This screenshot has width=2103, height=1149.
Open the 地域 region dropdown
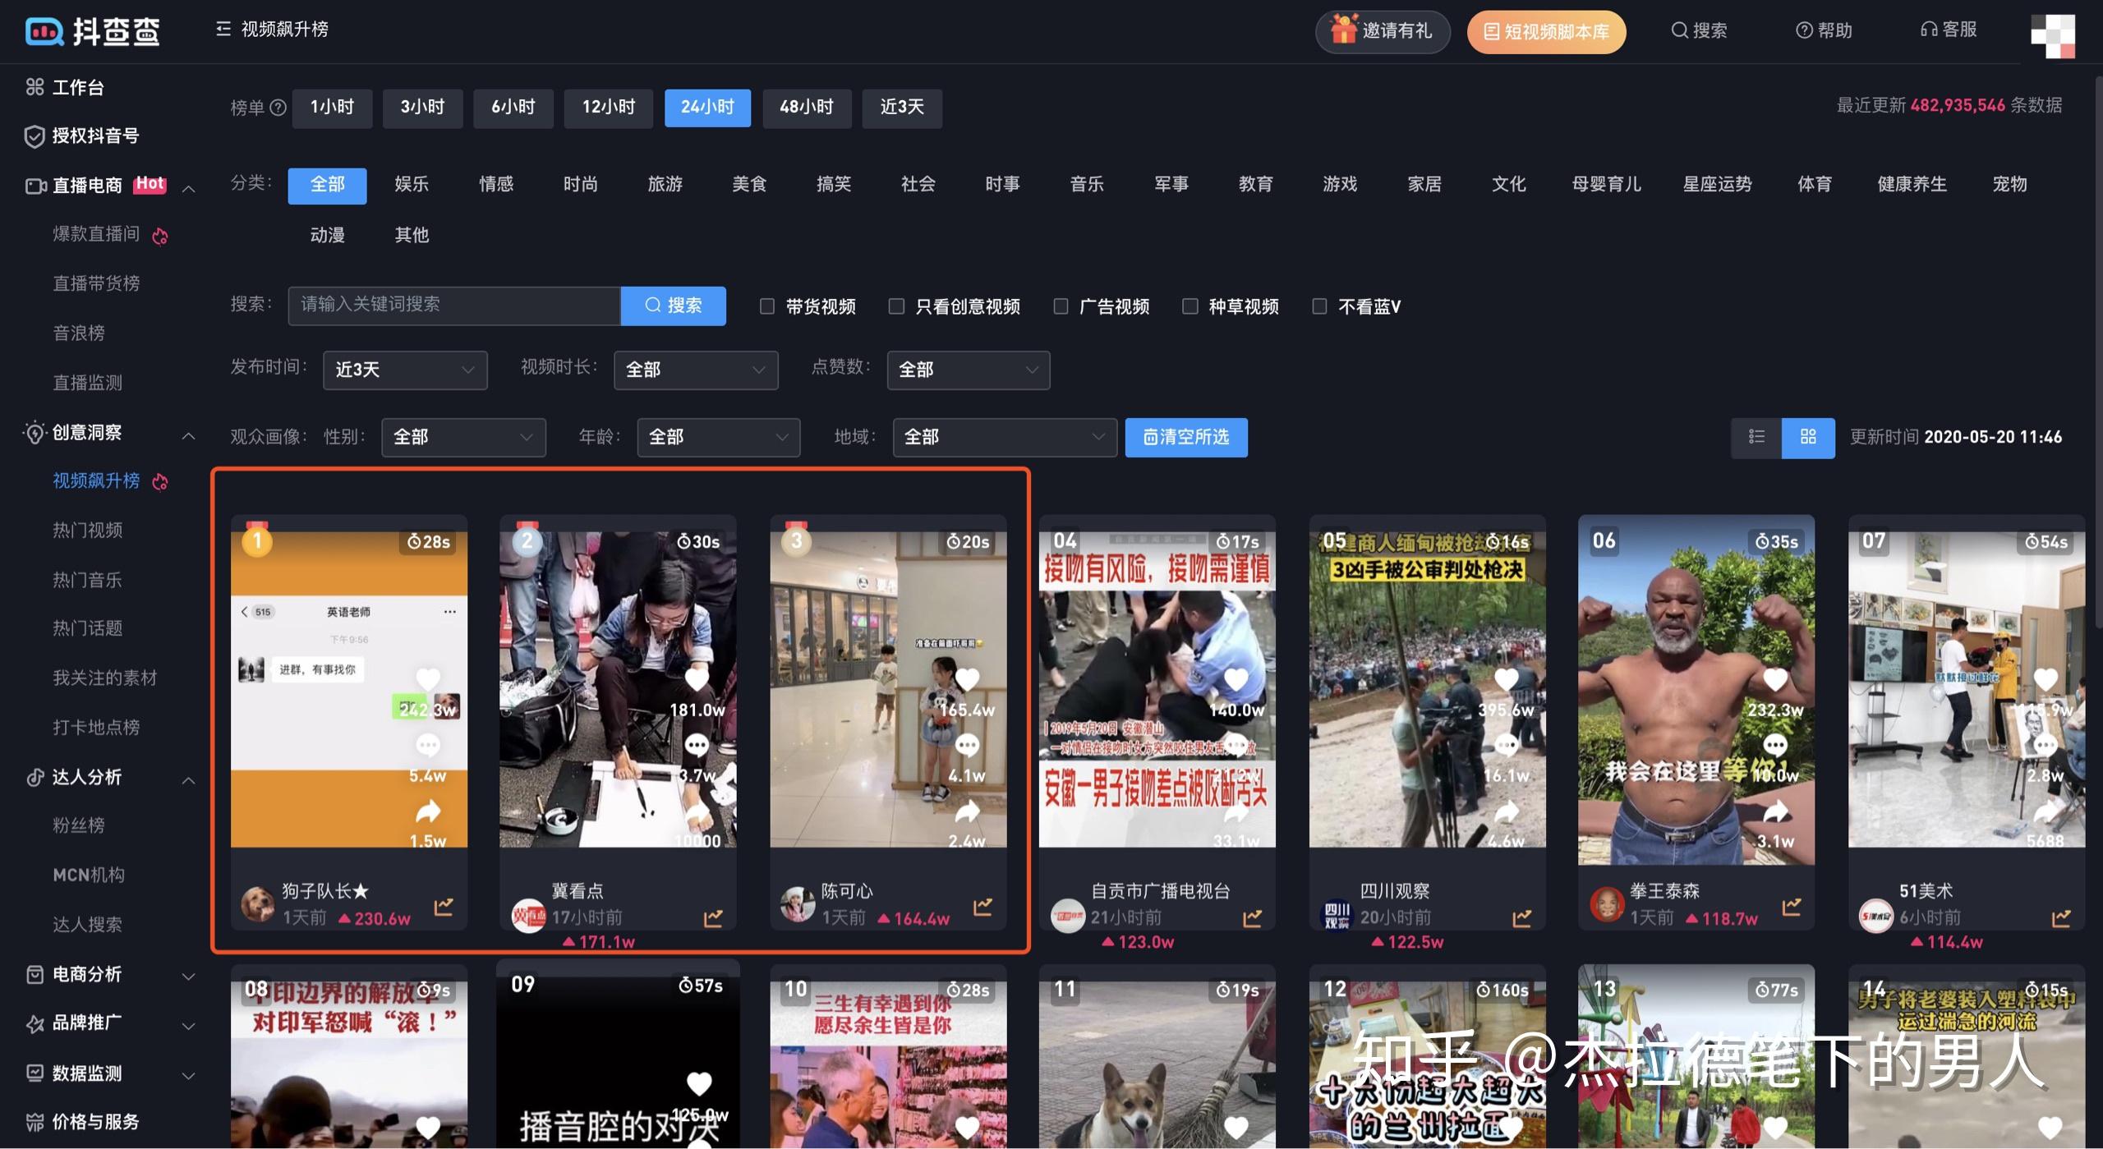pyautogui.click(x=1005, y=437)
